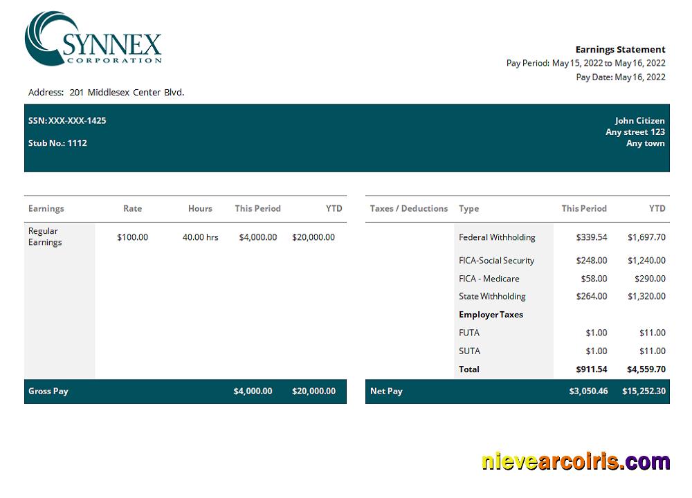
Task: Select the Employer Taxes section label
Action: point(491,314)
